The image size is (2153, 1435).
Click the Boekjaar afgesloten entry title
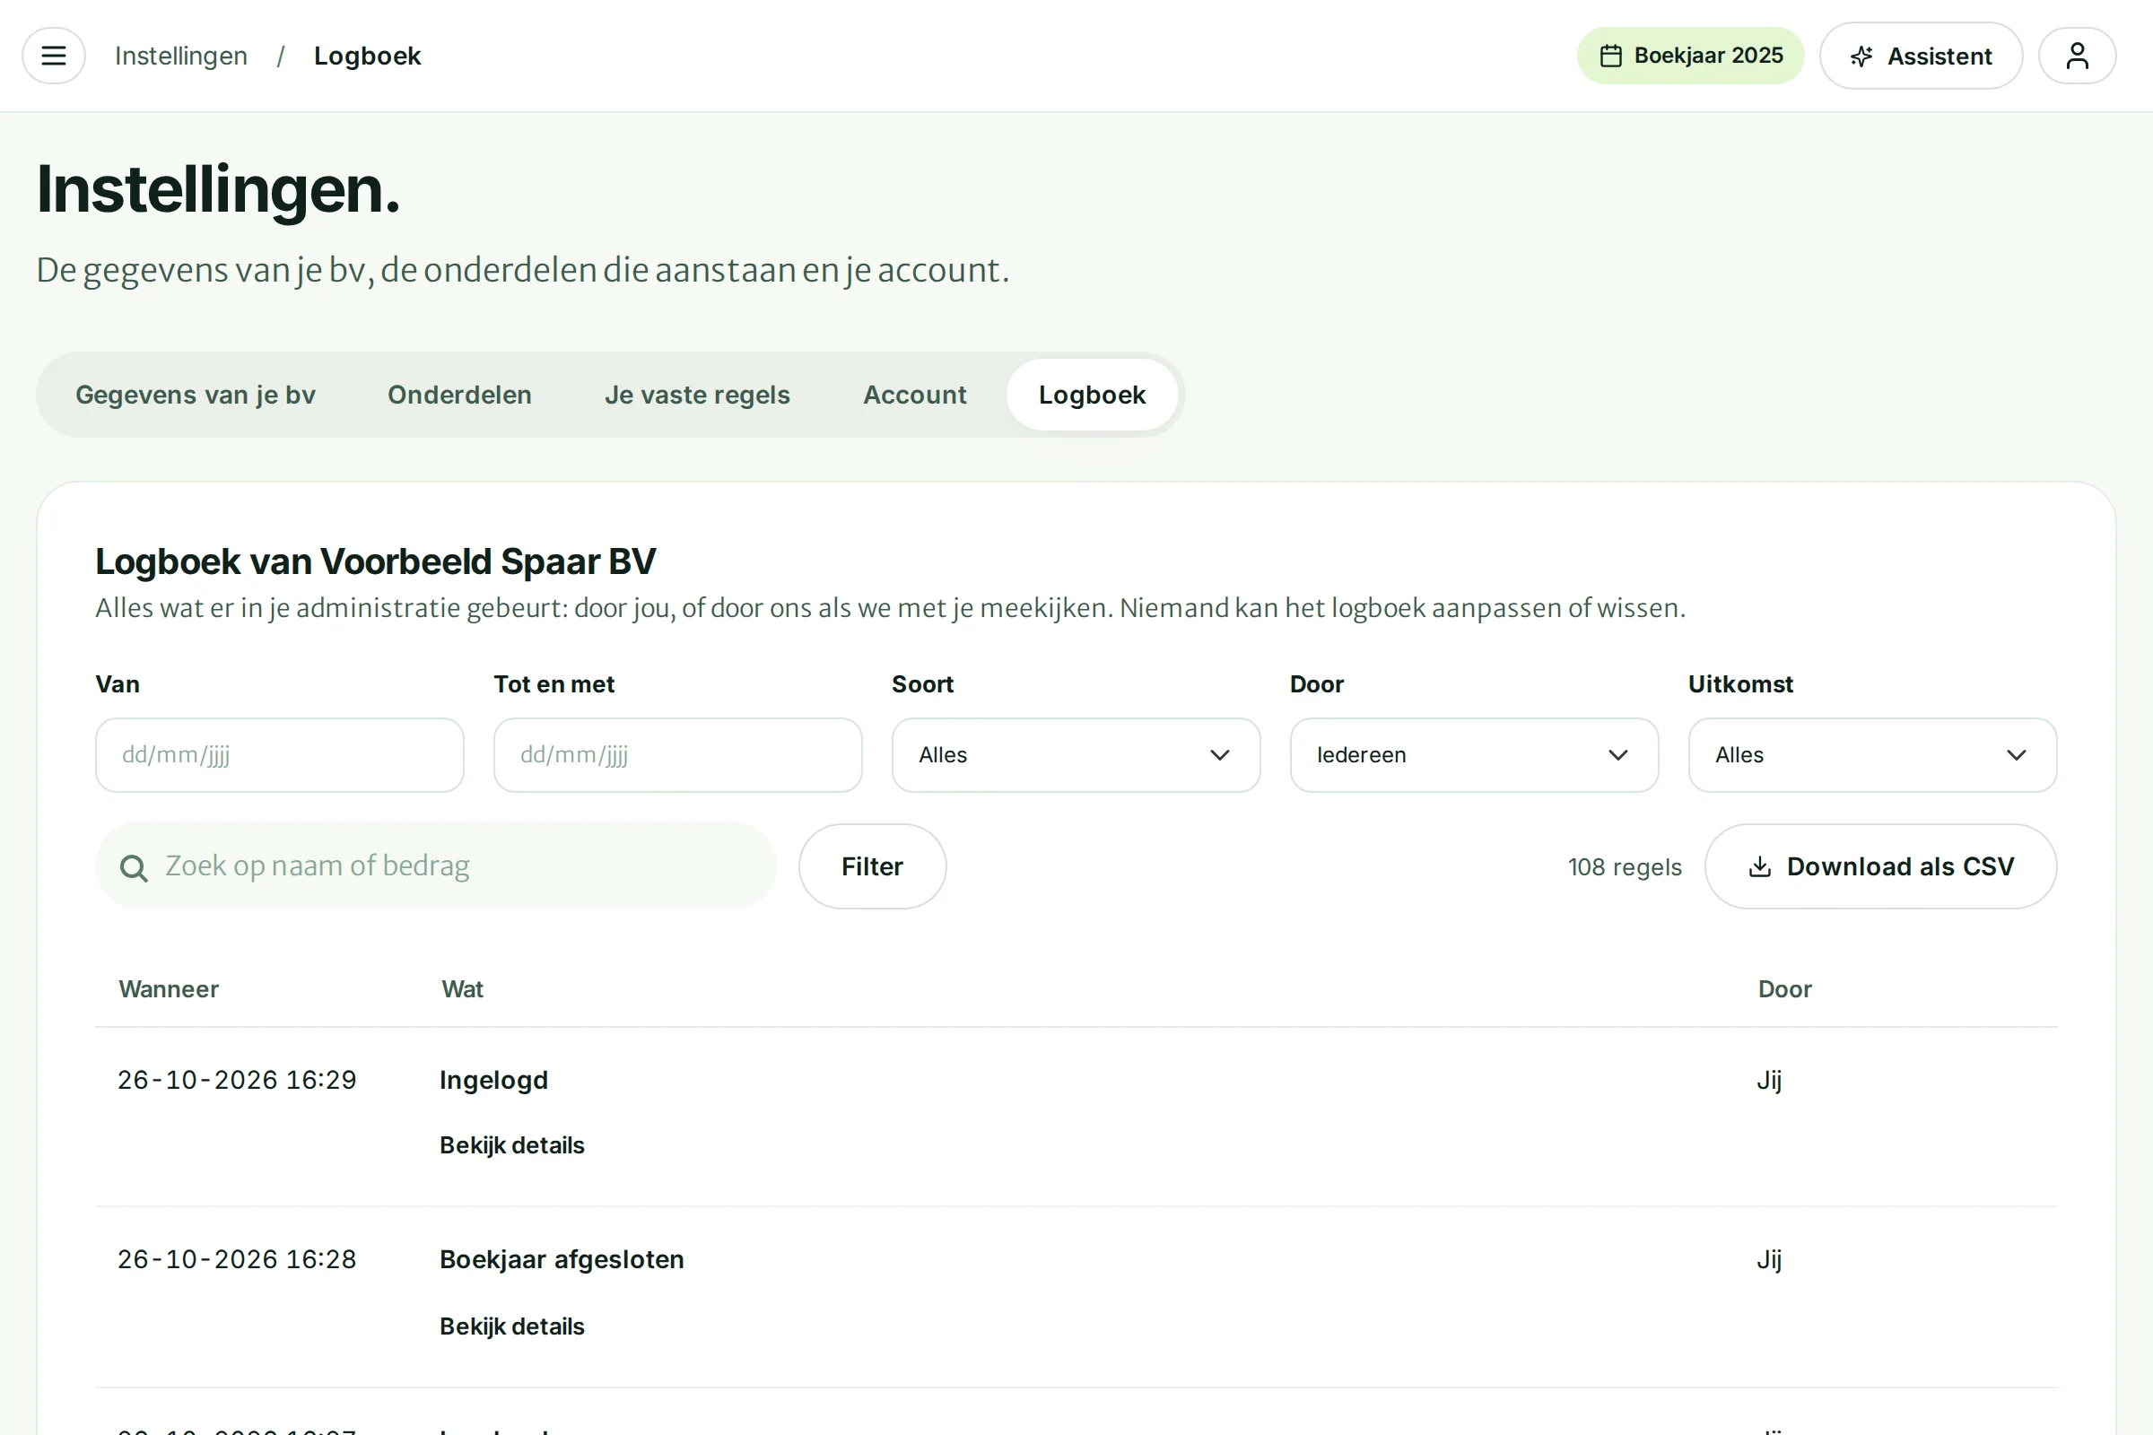pyautogui.click(x=562, y=1259)
